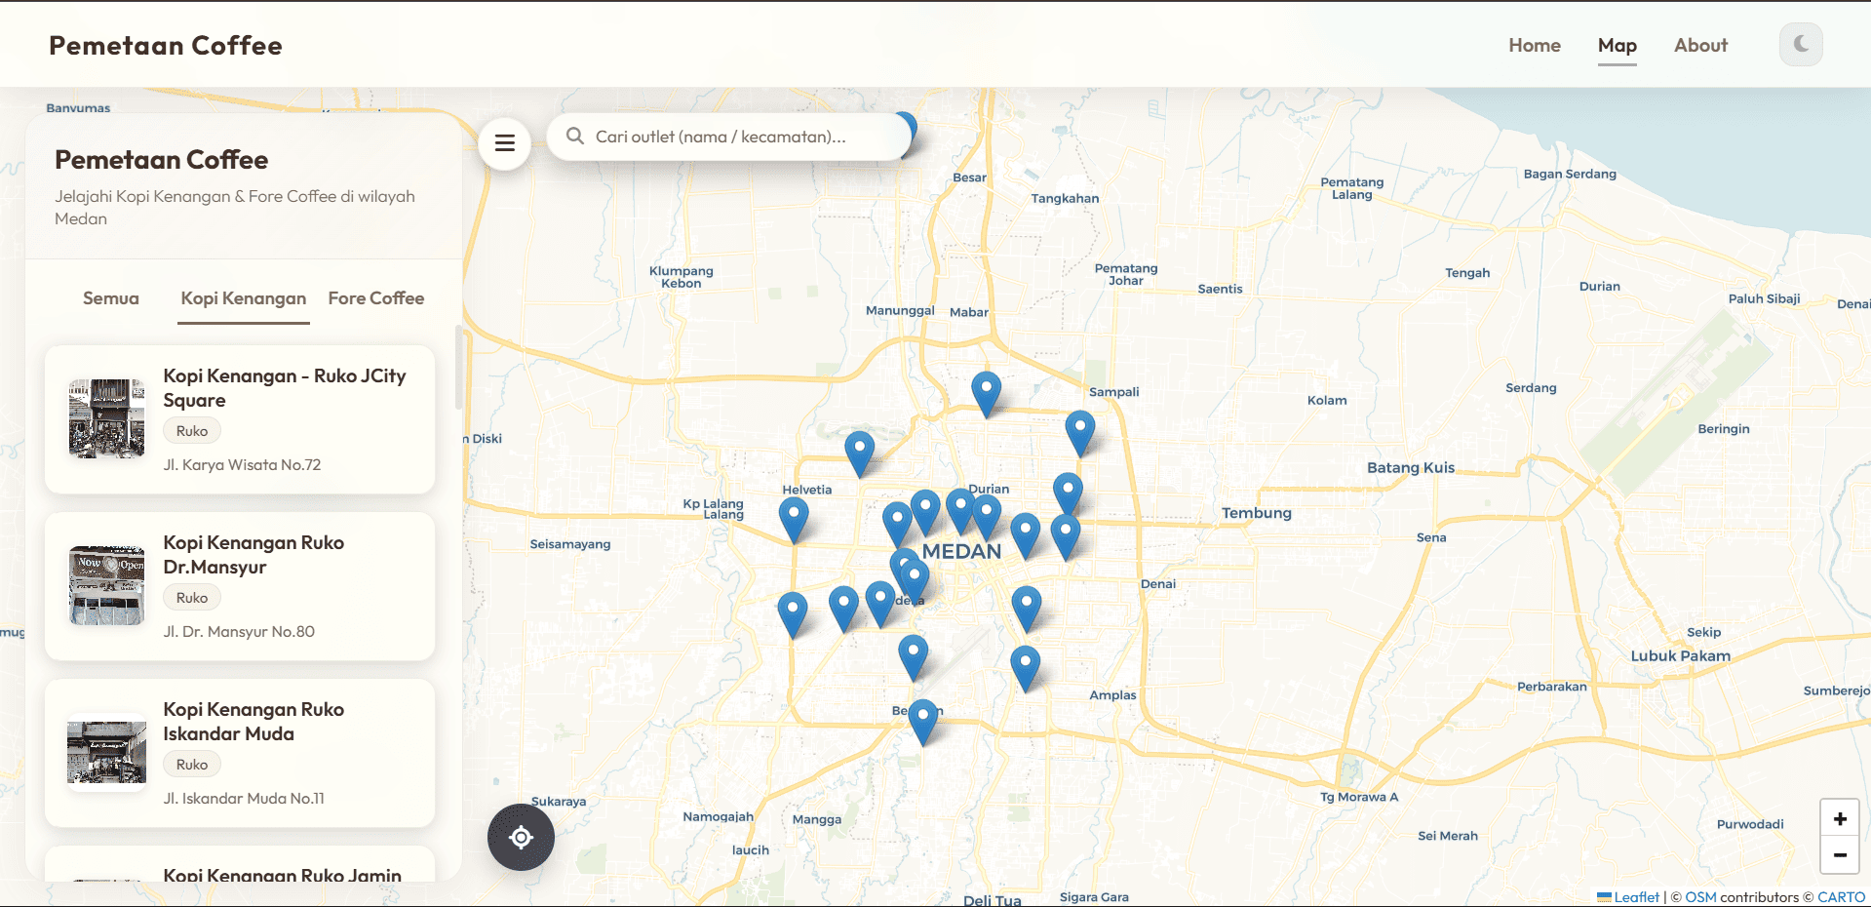The height and width of the screenshot is (907, 1871).
Task: Click the MEDAN city label
Action: 961,551
